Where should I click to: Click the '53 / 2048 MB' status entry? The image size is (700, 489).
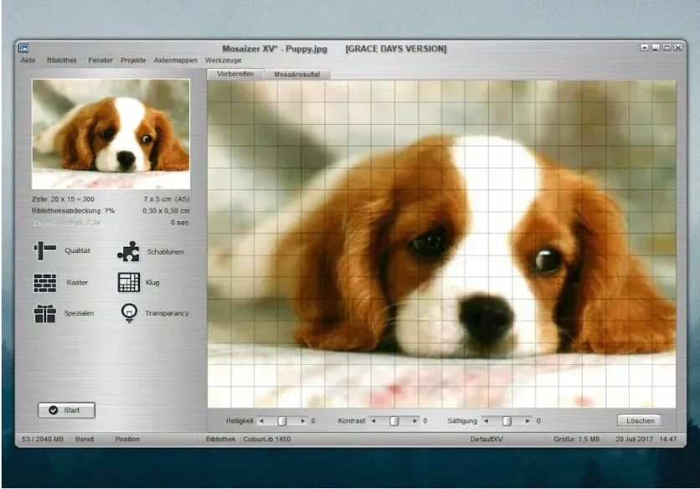pos(43,440)
